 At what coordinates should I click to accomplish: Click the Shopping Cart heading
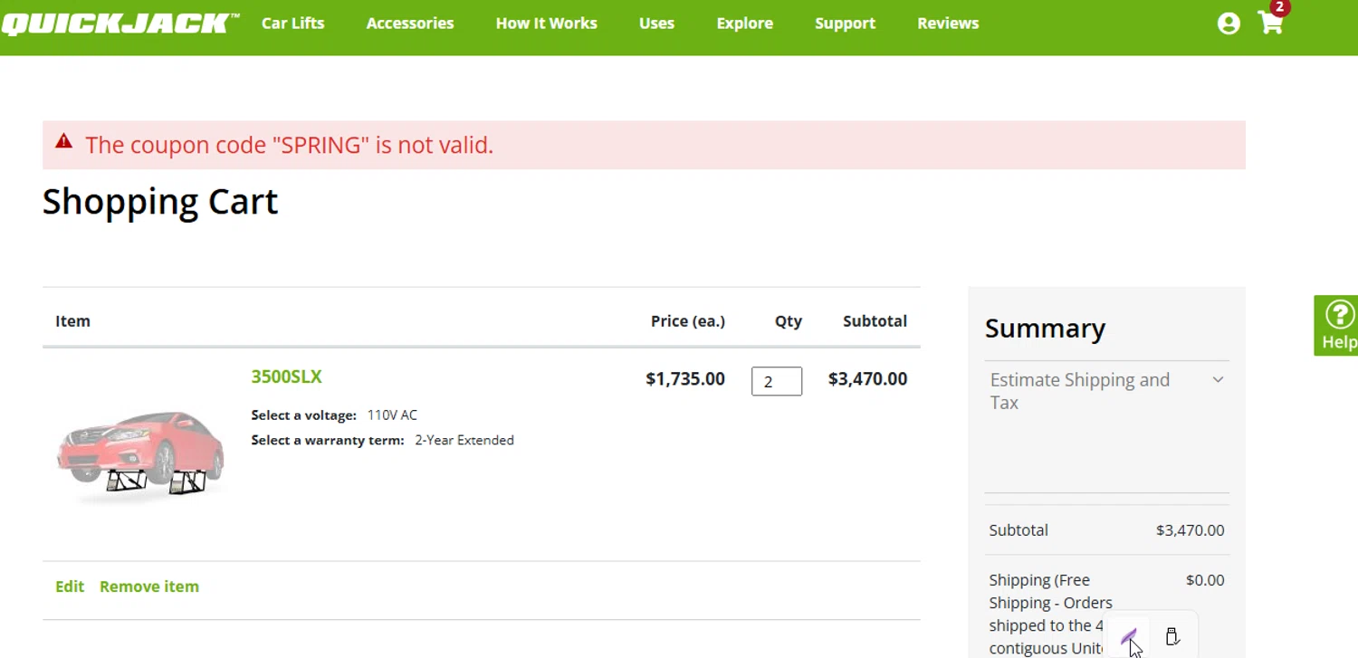pyautogui.click(x=160, y=202)
